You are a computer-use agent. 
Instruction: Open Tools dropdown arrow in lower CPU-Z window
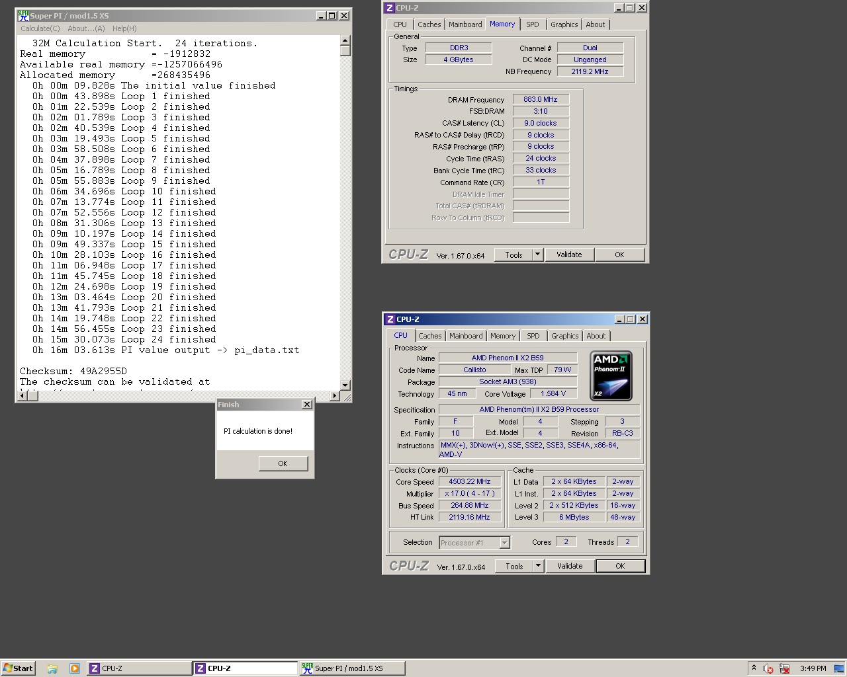(538, 566)
